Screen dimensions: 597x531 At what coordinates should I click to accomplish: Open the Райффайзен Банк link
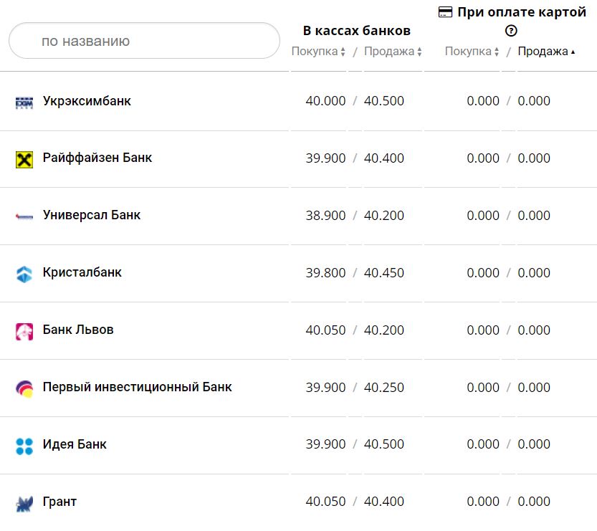[97, 158]
